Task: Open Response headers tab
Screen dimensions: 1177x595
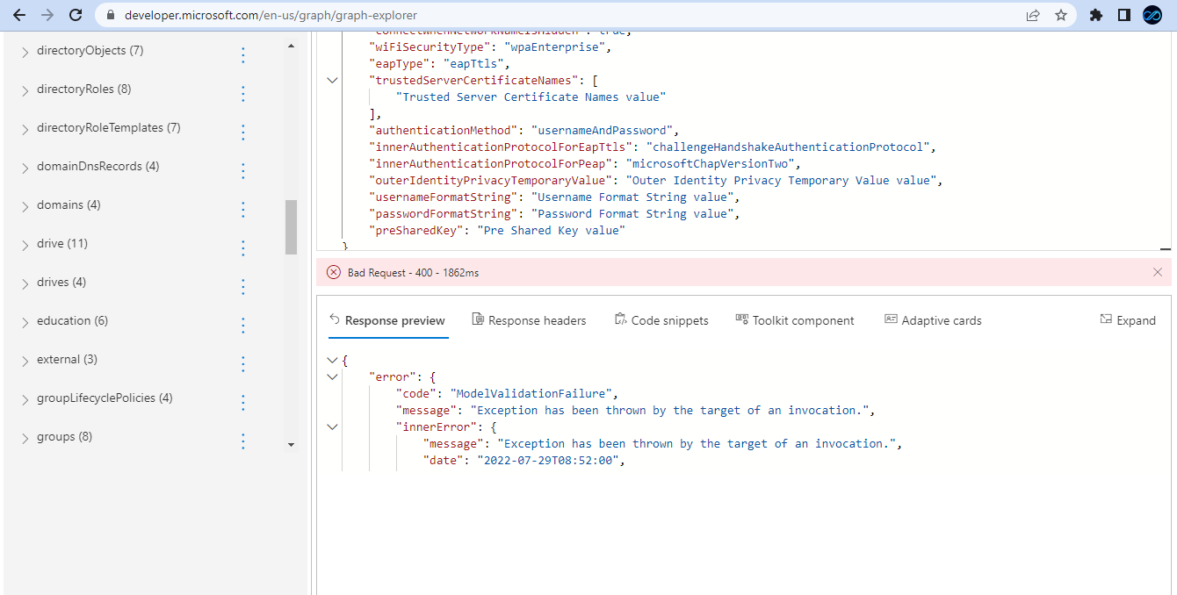Action: tap(529, 320)
